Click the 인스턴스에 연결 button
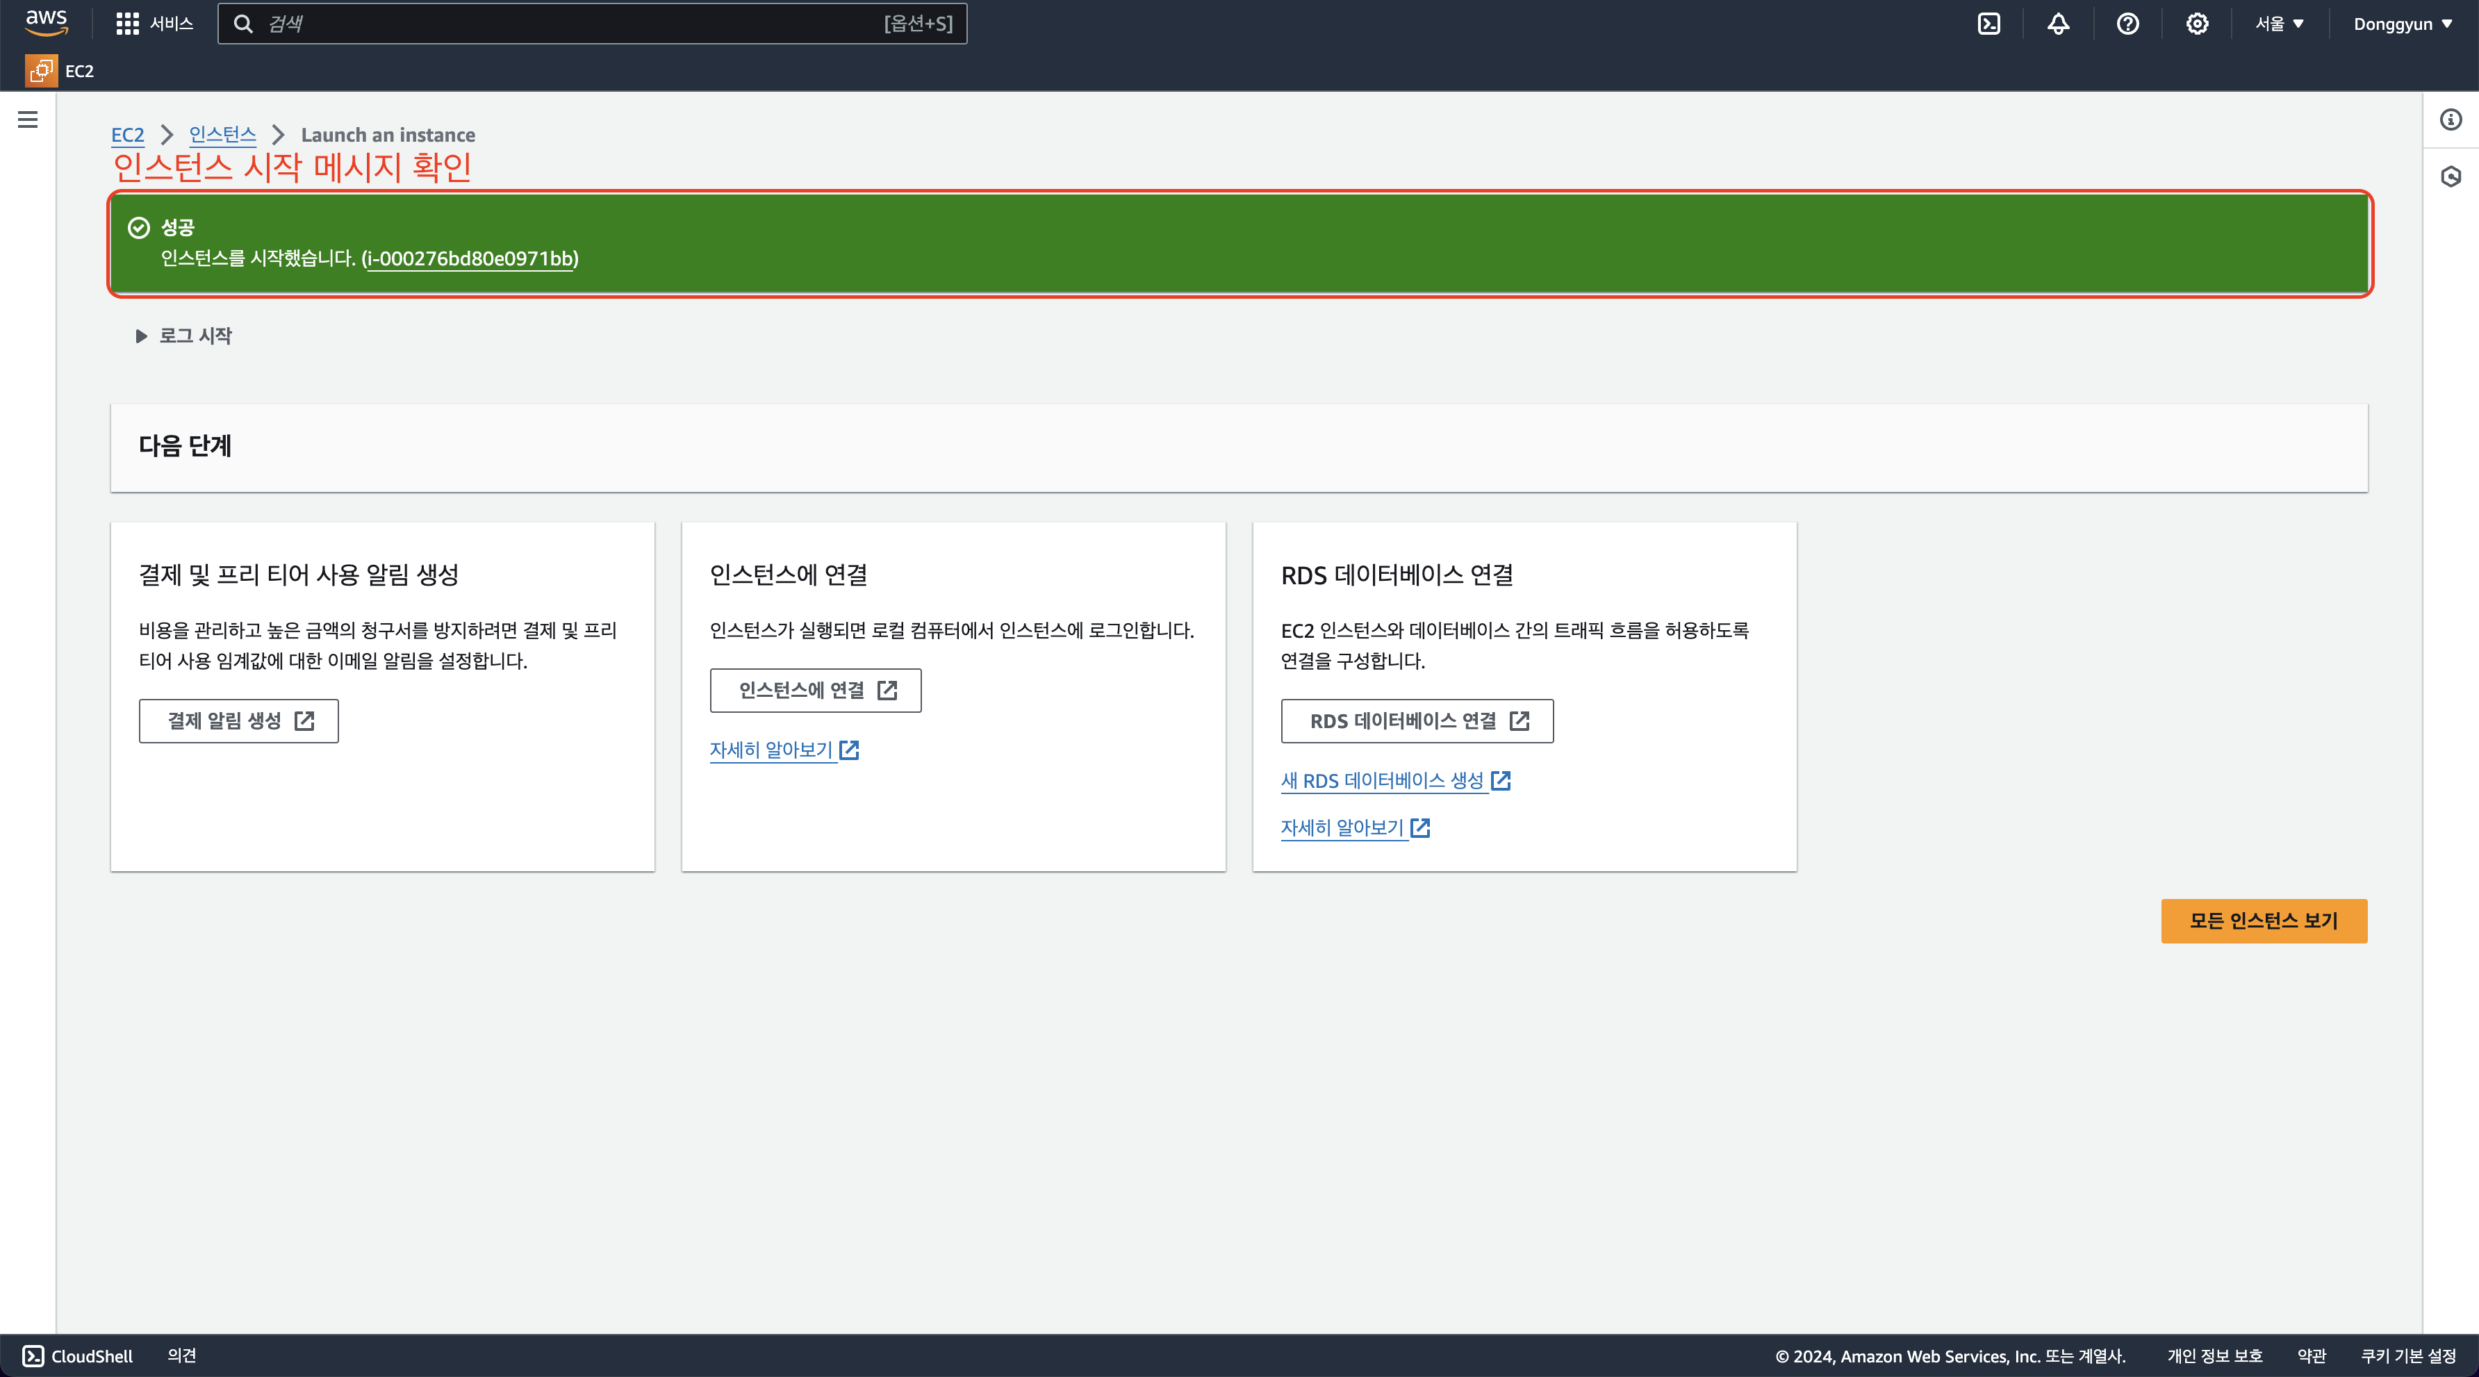This screenshot has width=2479, height=1377. 815,690
